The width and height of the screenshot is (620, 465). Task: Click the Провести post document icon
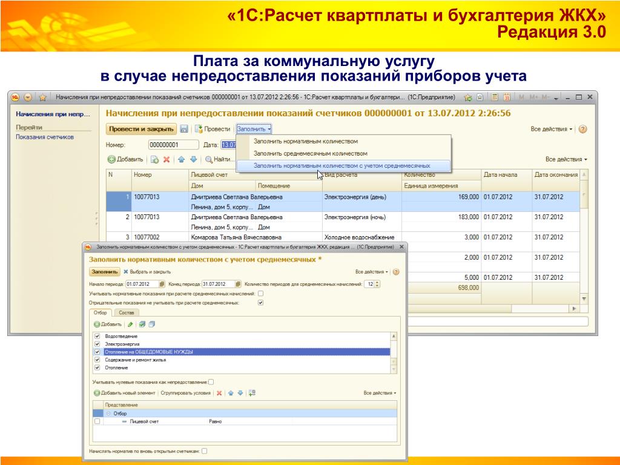199,129
